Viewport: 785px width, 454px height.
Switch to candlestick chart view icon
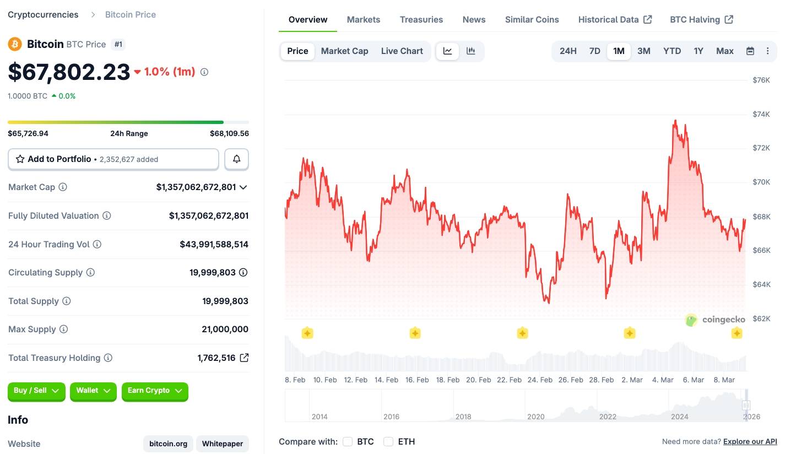(x=471, y=51)
